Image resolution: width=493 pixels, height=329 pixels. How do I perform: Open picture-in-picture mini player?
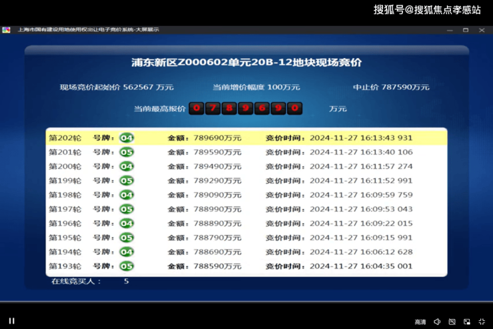tap(467, 322)
